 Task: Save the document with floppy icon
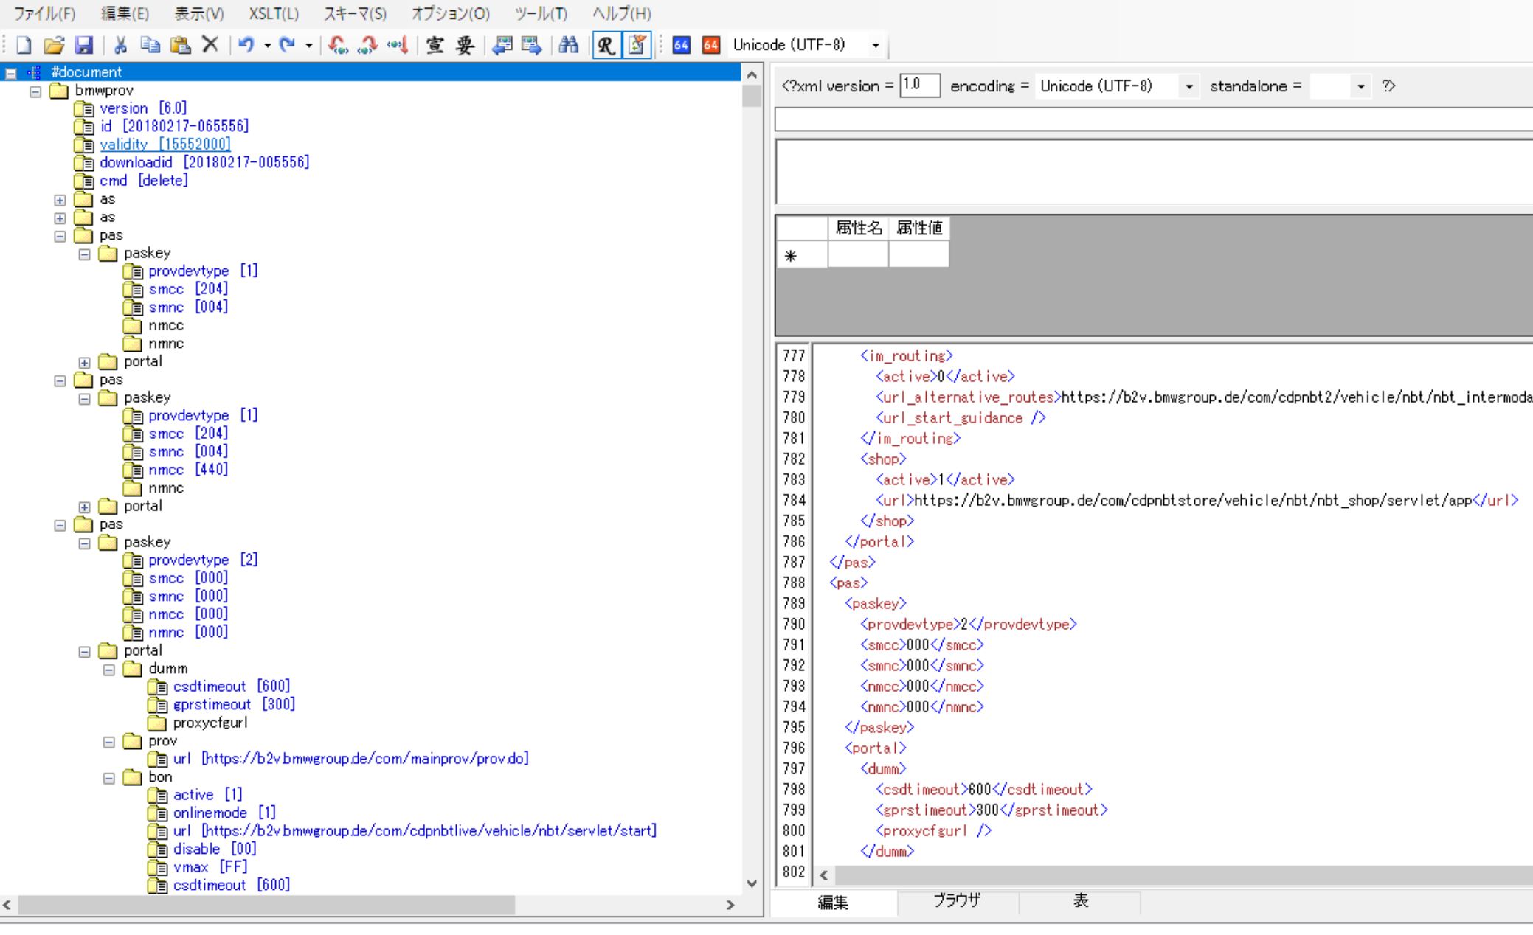click(x=84, y=45)
